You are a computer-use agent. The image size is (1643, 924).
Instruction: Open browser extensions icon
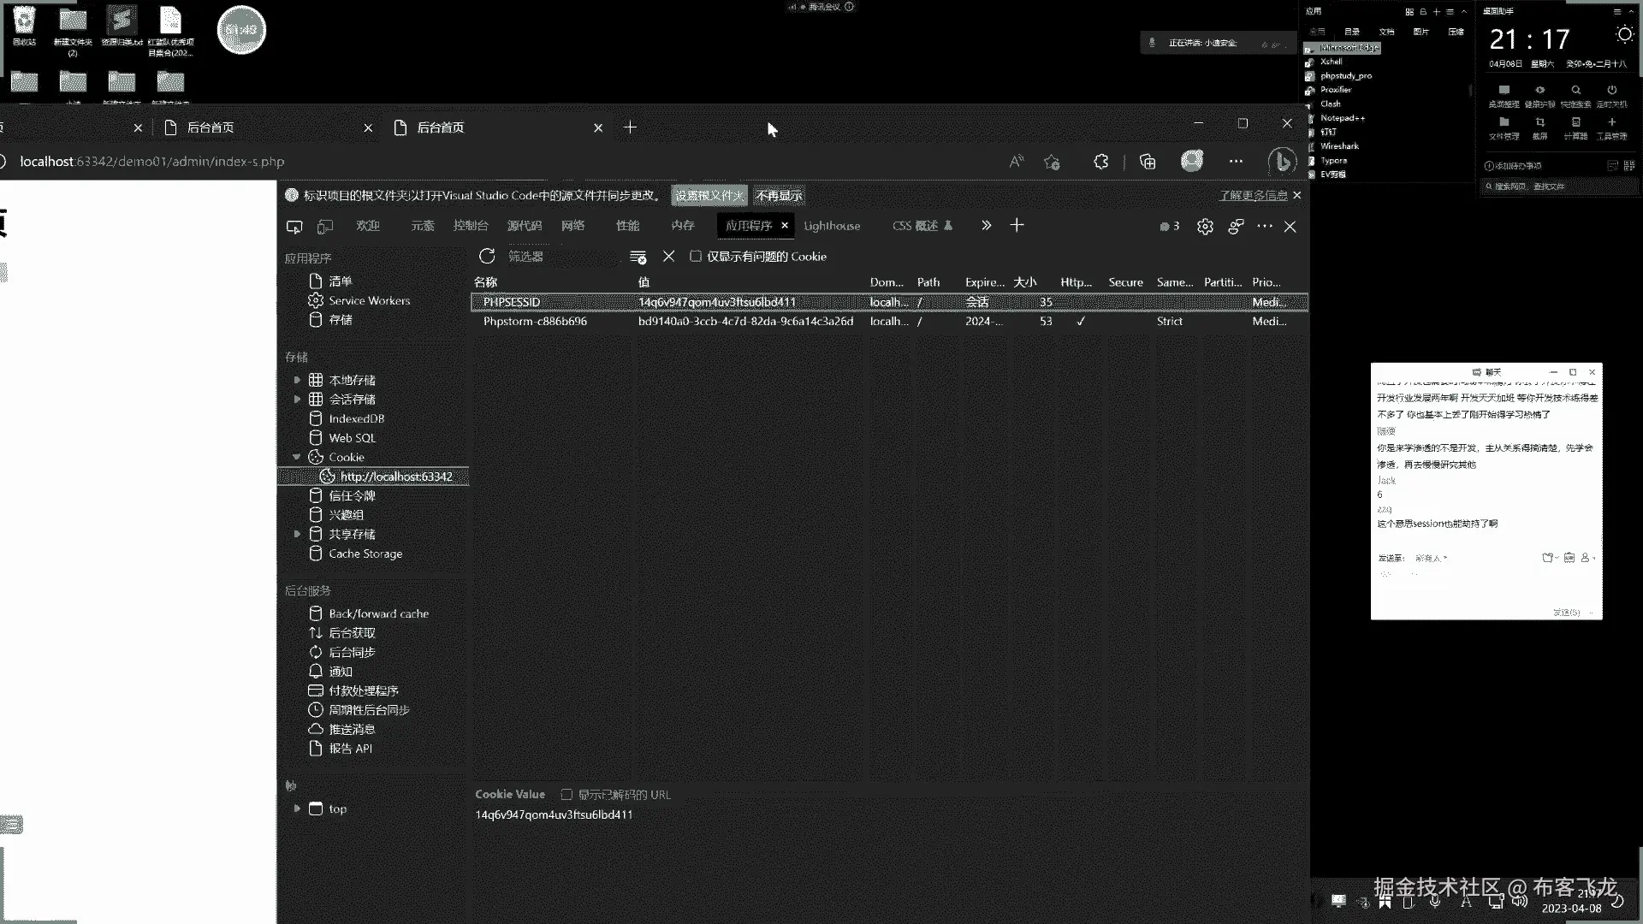[x=1101, y=162]
